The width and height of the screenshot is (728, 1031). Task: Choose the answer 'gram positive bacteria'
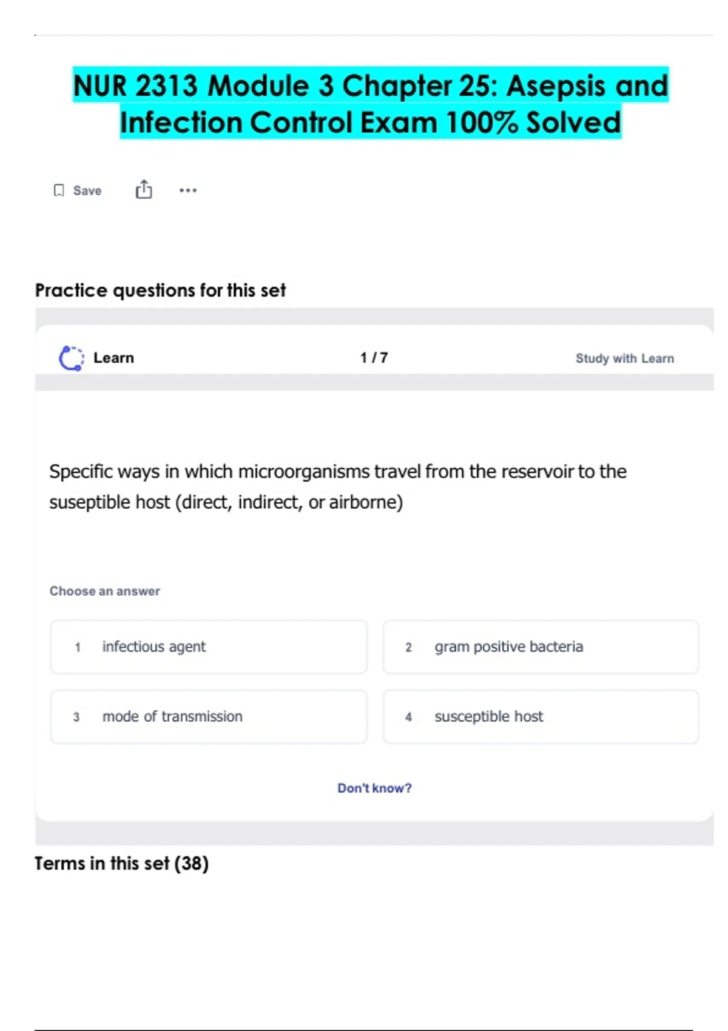[541, 647]
